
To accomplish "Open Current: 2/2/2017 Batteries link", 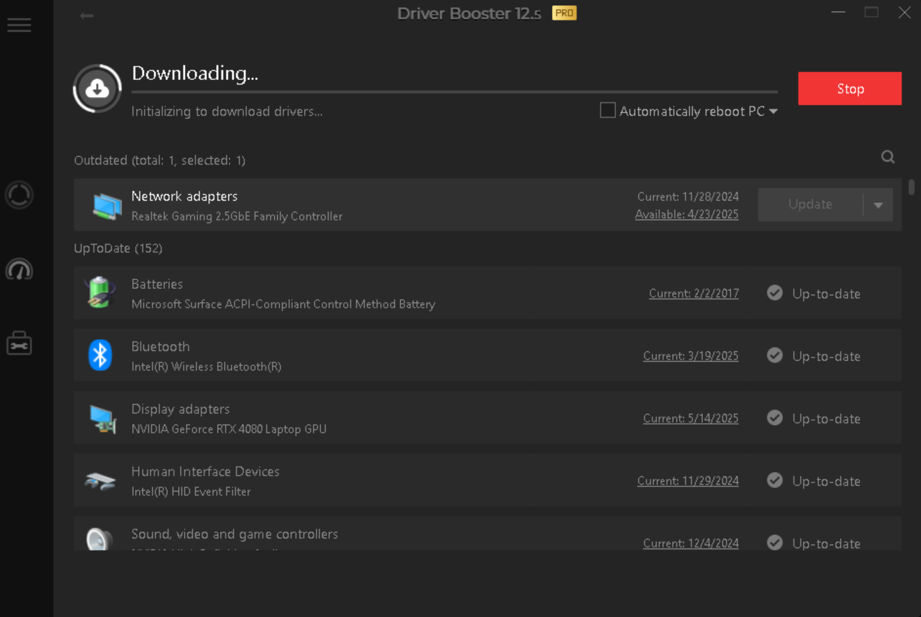I will [694, 294].
